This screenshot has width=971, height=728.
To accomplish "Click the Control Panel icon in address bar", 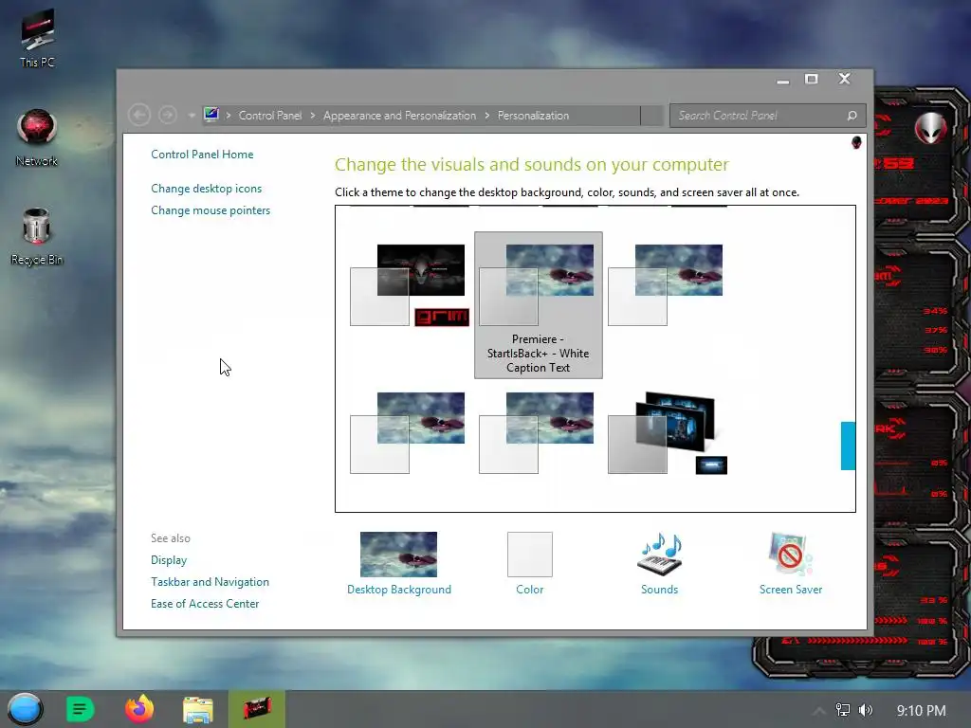I will (211, 115).
